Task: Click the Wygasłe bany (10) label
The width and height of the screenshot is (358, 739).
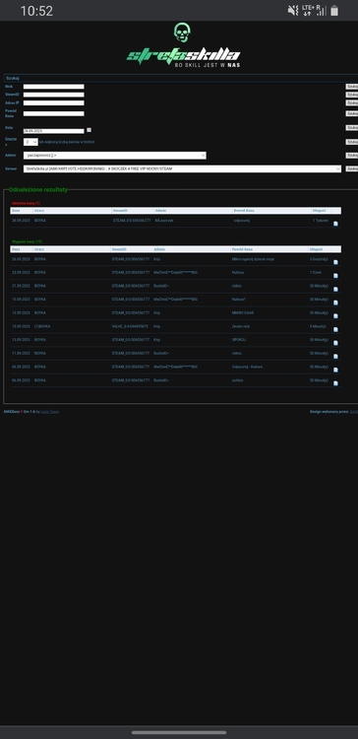Action: (x=27, y=241)
